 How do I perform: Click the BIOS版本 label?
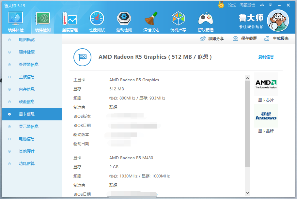(x=82, y=116)
